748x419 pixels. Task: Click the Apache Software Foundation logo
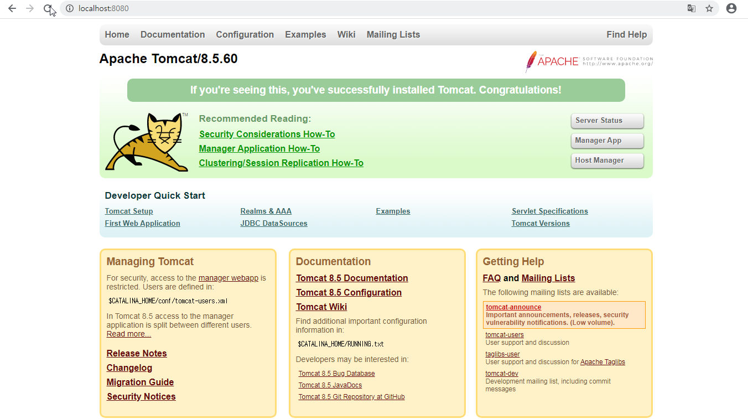click(589, 61)
